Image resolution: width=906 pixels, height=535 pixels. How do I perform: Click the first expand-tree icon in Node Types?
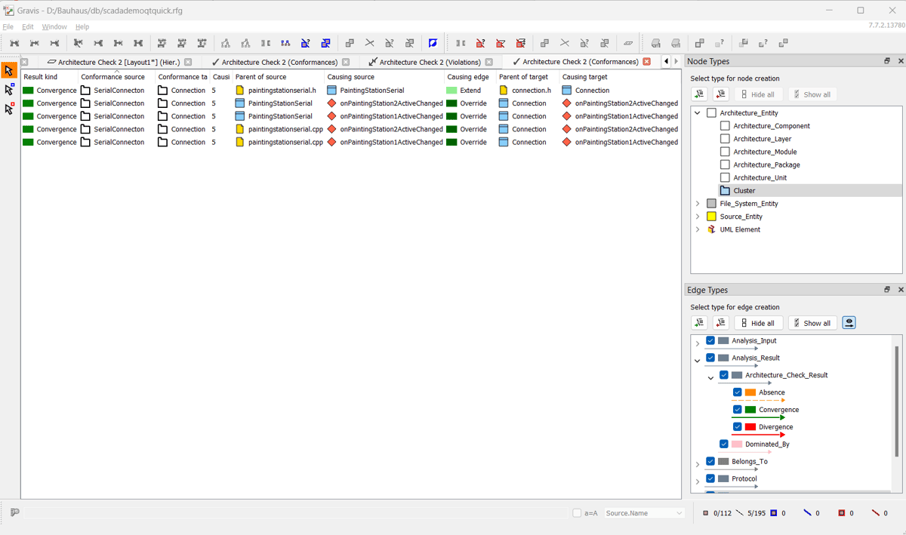699,94
